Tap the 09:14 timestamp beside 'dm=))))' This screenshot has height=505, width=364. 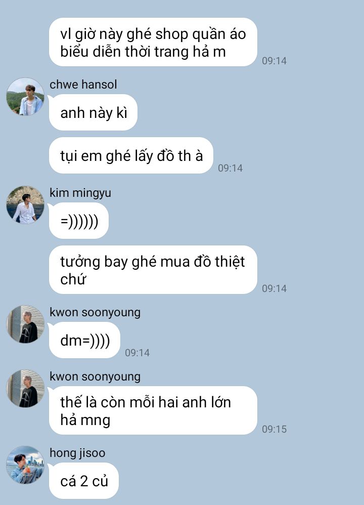coord(137,353)
